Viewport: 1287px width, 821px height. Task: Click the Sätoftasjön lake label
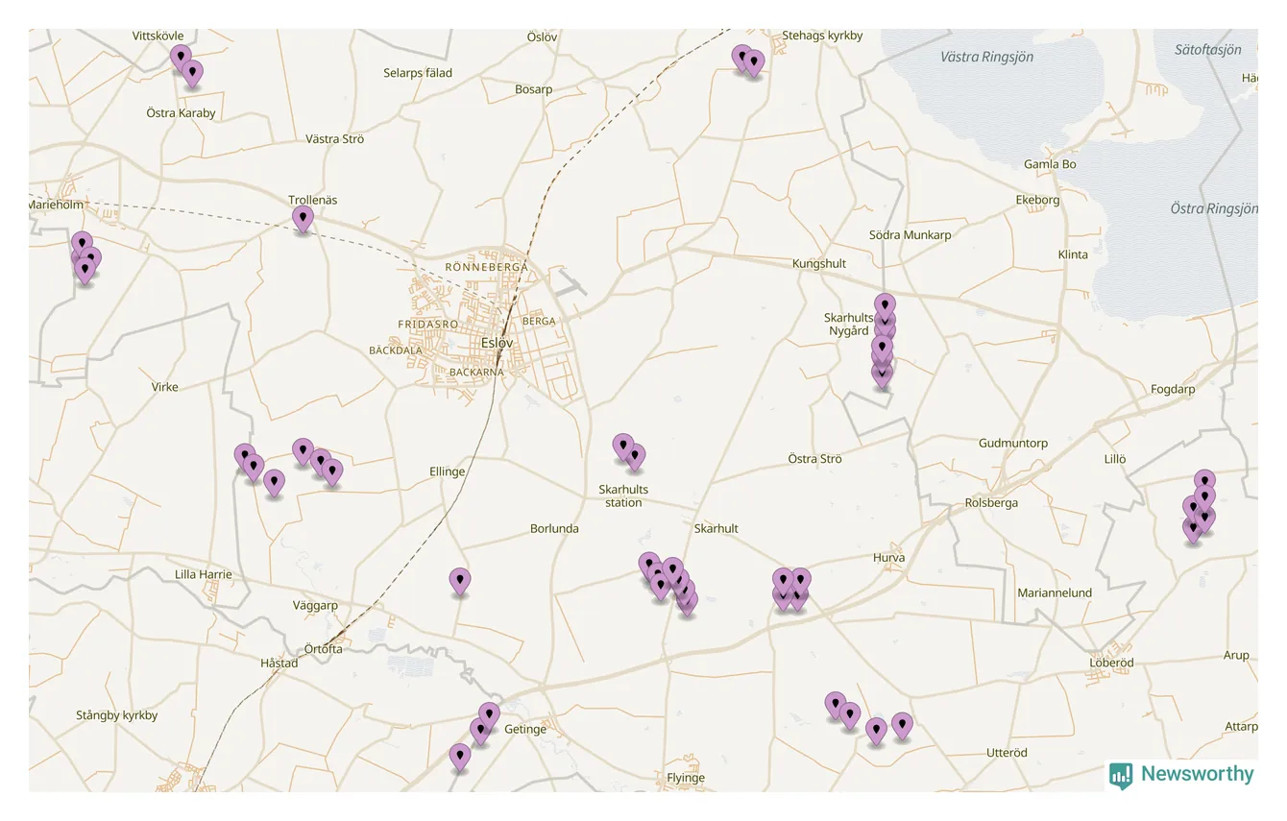[1208, 49]
